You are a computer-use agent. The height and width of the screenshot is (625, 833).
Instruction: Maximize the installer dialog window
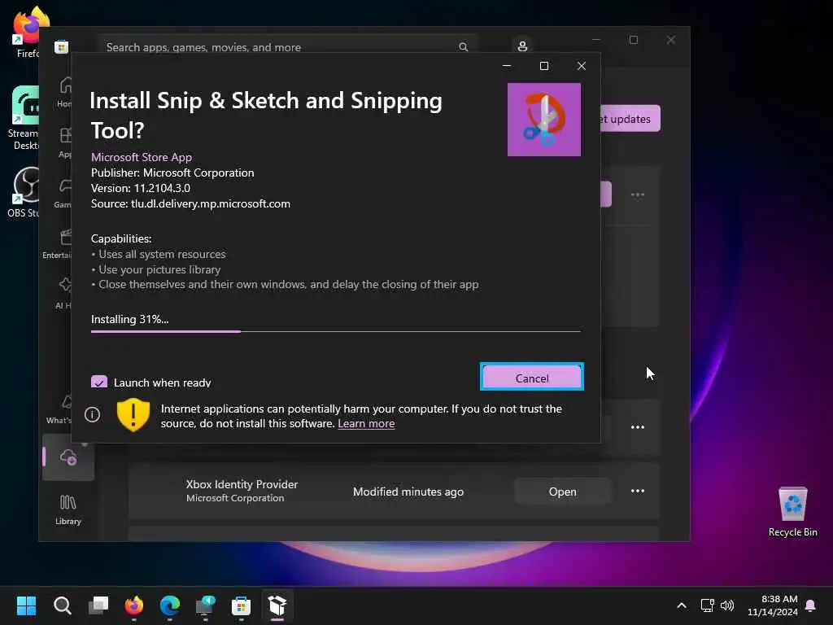coord(544,66)
